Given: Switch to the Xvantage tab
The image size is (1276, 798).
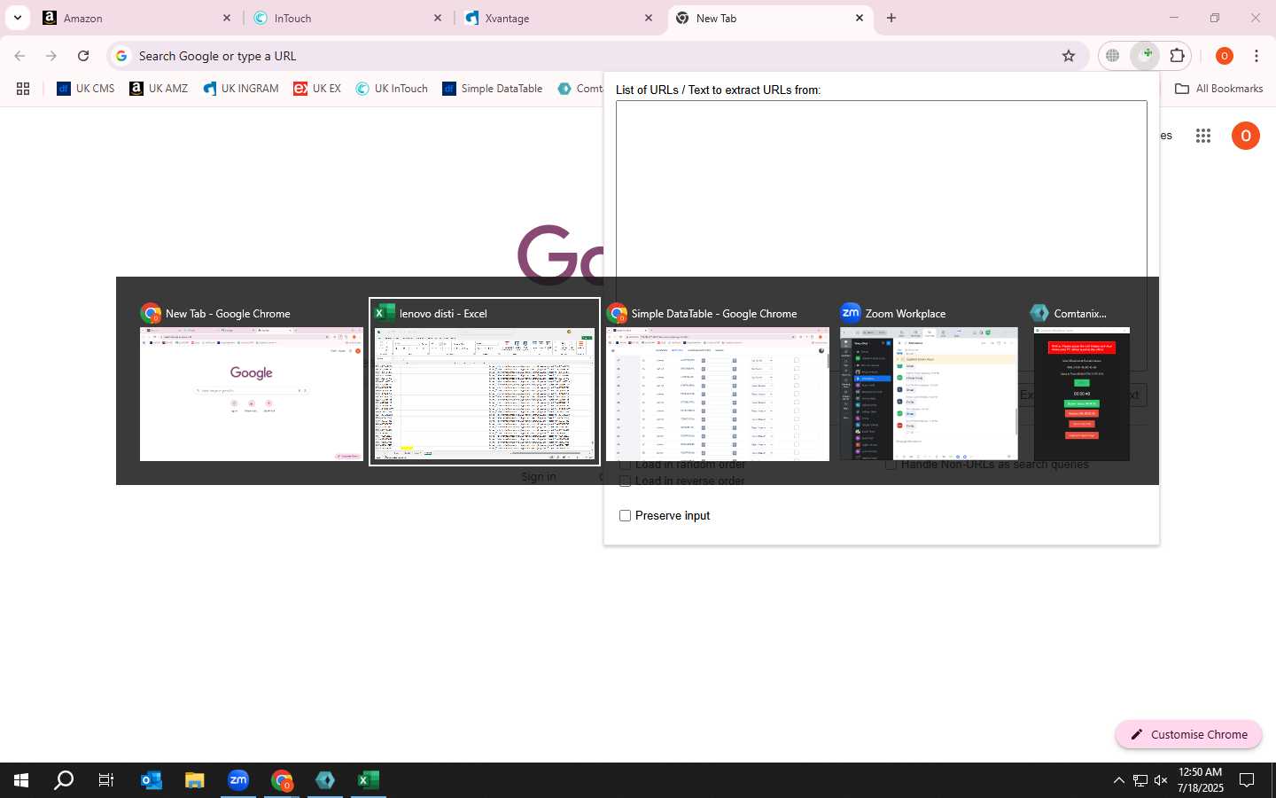Looking at the screenshot, I should [x=559, y=18].
